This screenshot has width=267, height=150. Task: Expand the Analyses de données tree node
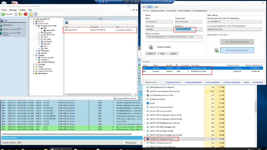(34, 71)
